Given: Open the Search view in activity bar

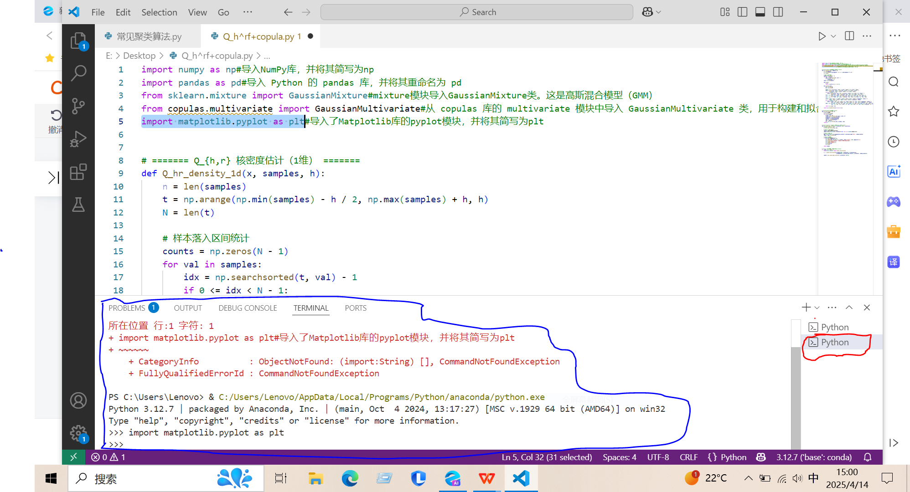Looking at the screenshot, I should (x=78, y=73).
